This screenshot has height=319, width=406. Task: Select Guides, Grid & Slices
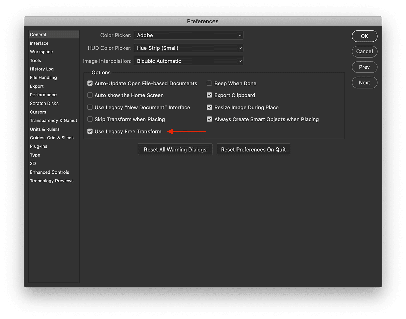[54, 138]
